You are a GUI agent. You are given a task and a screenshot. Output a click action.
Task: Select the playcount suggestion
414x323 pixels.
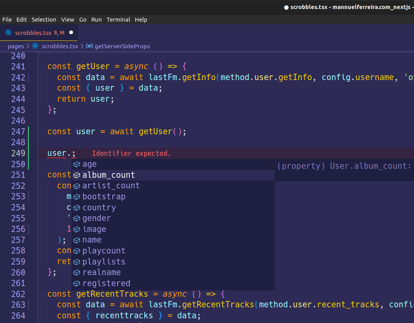click(173, 251)
